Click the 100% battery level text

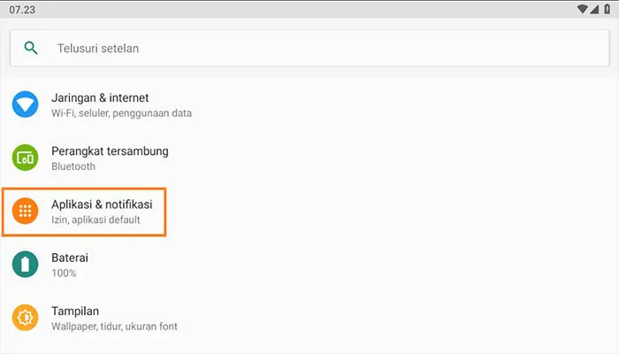(x=64, y=273)
